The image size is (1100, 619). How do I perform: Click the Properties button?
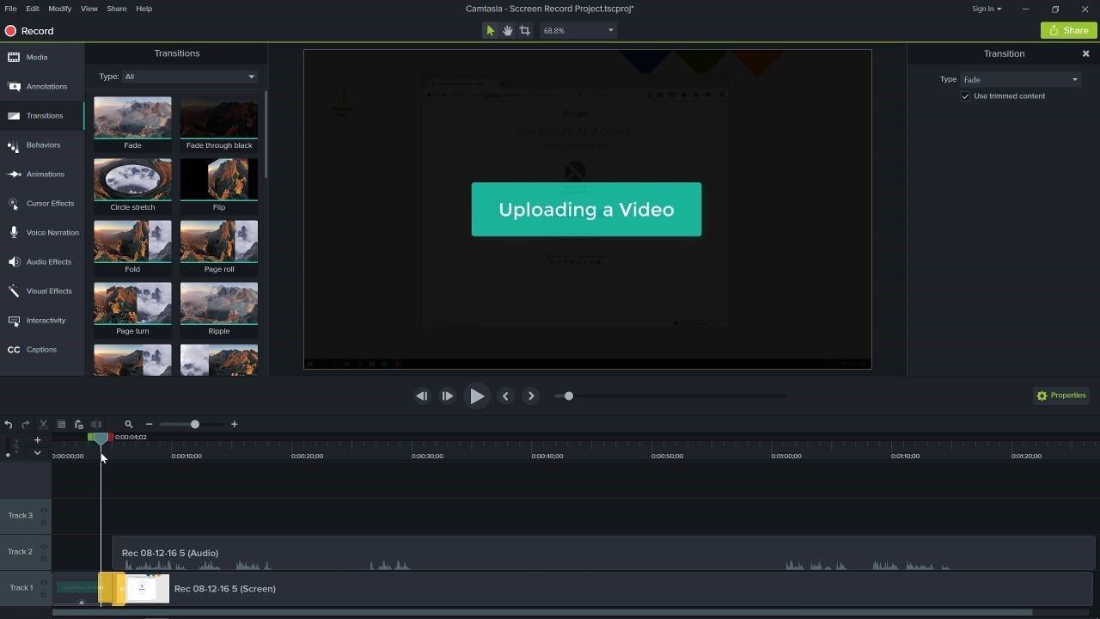point(1061,395)
